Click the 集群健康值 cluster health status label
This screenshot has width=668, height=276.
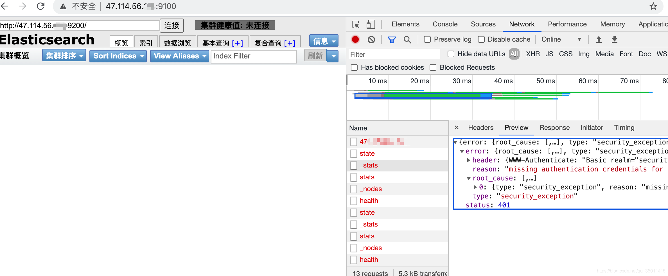coord(235,25)
